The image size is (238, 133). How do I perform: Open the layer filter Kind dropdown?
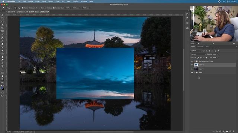196,51
